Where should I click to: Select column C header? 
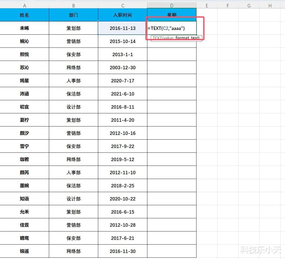pyautogui.click(x=123, y=6)
